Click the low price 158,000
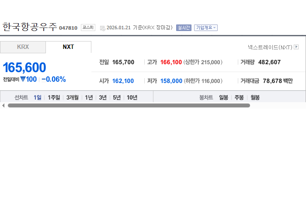The image size is (306, 214). tap(171, 81)
